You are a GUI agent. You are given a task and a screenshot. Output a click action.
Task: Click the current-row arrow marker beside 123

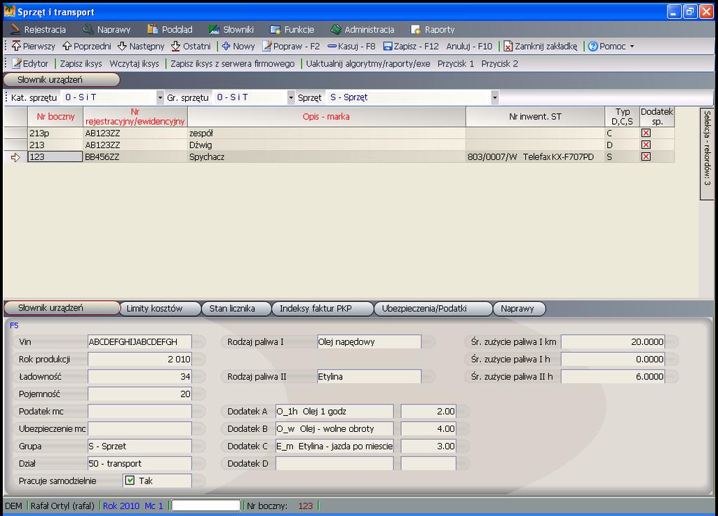point(15,157)
